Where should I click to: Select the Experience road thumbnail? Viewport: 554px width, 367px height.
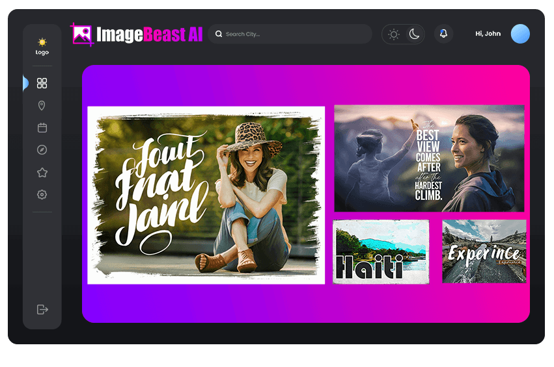484,251
